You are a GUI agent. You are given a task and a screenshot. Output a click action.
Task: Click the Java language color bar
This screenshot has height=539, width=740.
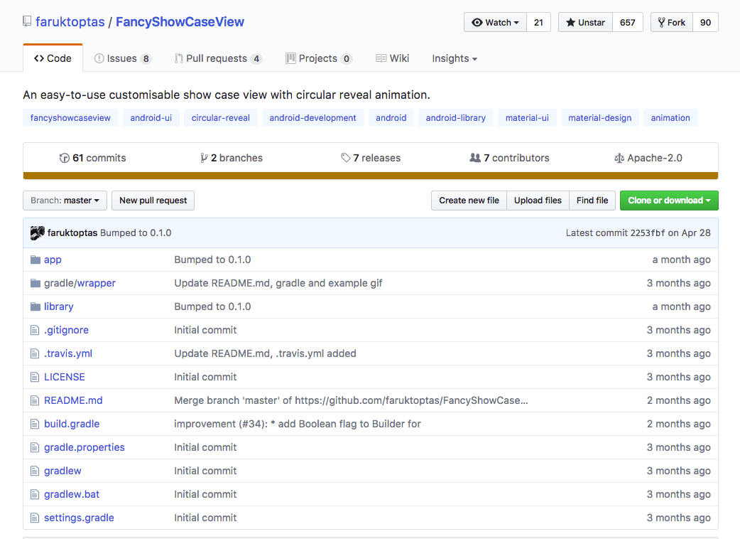pyautogui.click(x=370, y=176)
